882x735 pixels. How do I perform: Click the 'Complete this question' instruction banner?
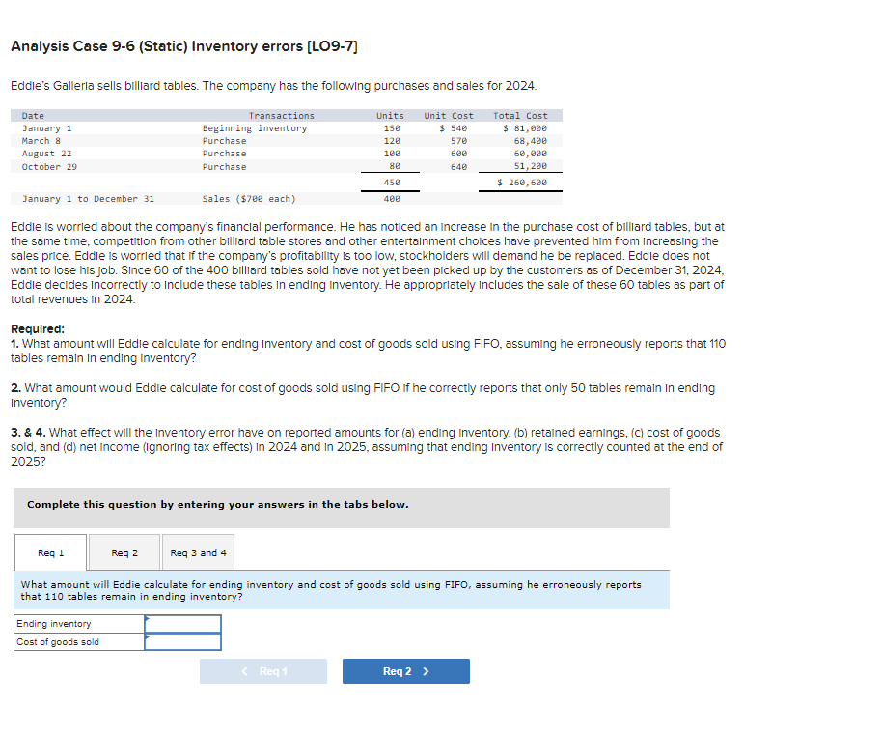[342, 508]
